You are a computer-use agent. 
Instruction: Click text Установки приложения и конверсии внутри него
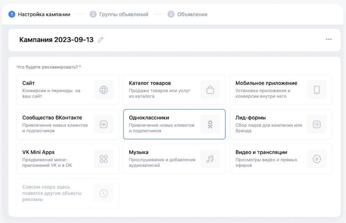point(263,93)
